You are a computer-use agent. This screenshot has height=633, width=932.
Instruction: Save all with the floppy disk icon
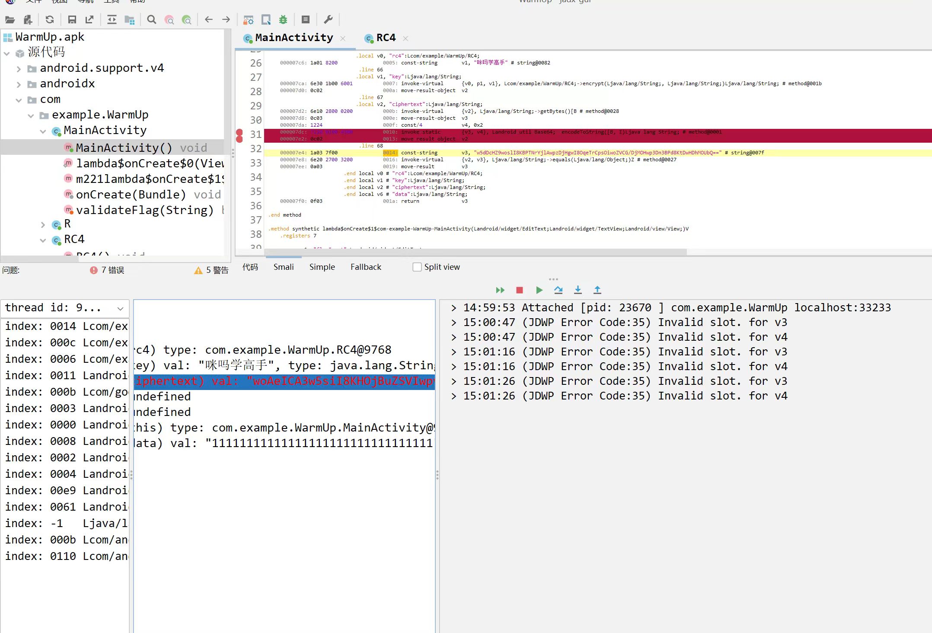click(72, 19)
